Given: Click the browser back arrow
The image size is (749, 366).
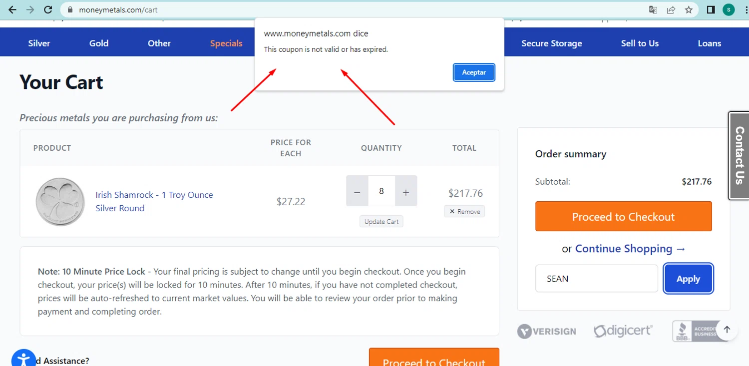Looking at the screenshot, I should tap(12, 9).
